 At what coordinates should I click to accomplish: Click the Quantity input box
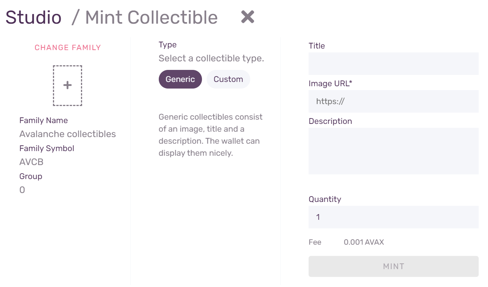point(393,217)
